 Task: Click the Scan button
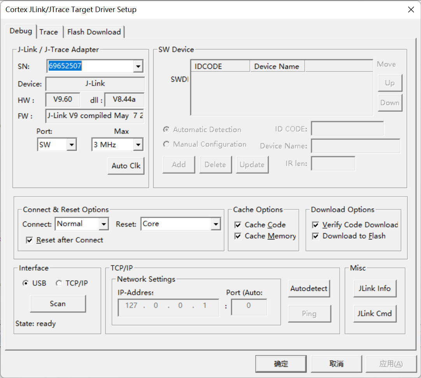tap(58, 304)
